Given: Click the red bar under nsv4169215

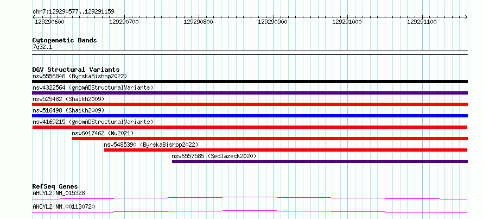Looking at the screenshot, I should click(250, 127).
